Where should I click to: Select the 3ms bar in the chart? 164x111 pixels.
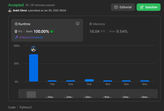pyautogui.click(x=89, y=80)
